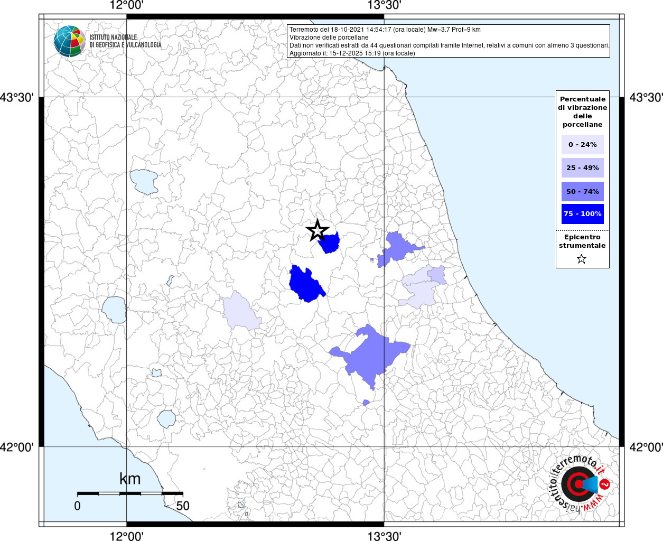Select the 50 - 74% legend swatch
The width and height of the screenshot is (663, 541).
tap(583, 191)
